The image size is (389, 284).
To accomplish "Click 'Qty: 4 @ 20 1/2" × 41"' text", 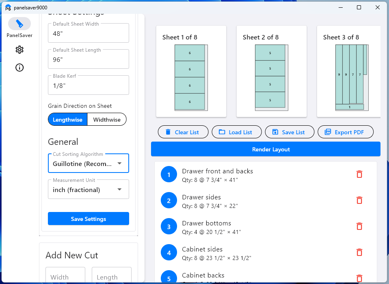I will coord(212,232).
